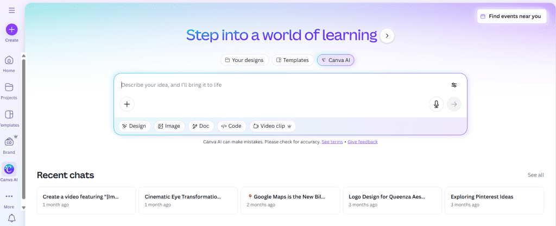Choose the Video clip chip
The height and width of the screenshot is (226, 556).
point(273,126)
